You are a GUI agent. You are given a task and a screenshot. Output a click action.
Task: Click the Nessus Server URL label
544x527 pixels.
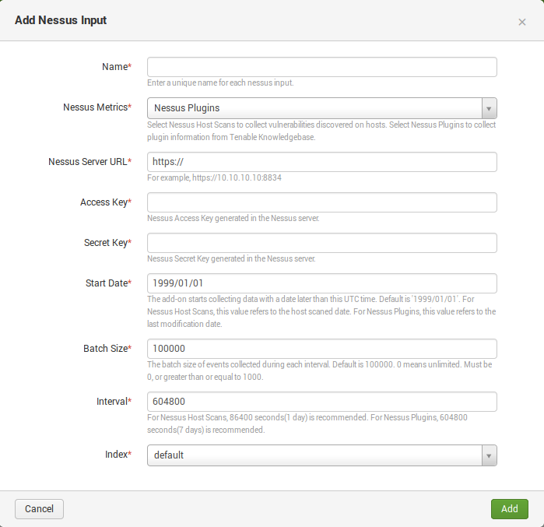(x=89, y=162)
